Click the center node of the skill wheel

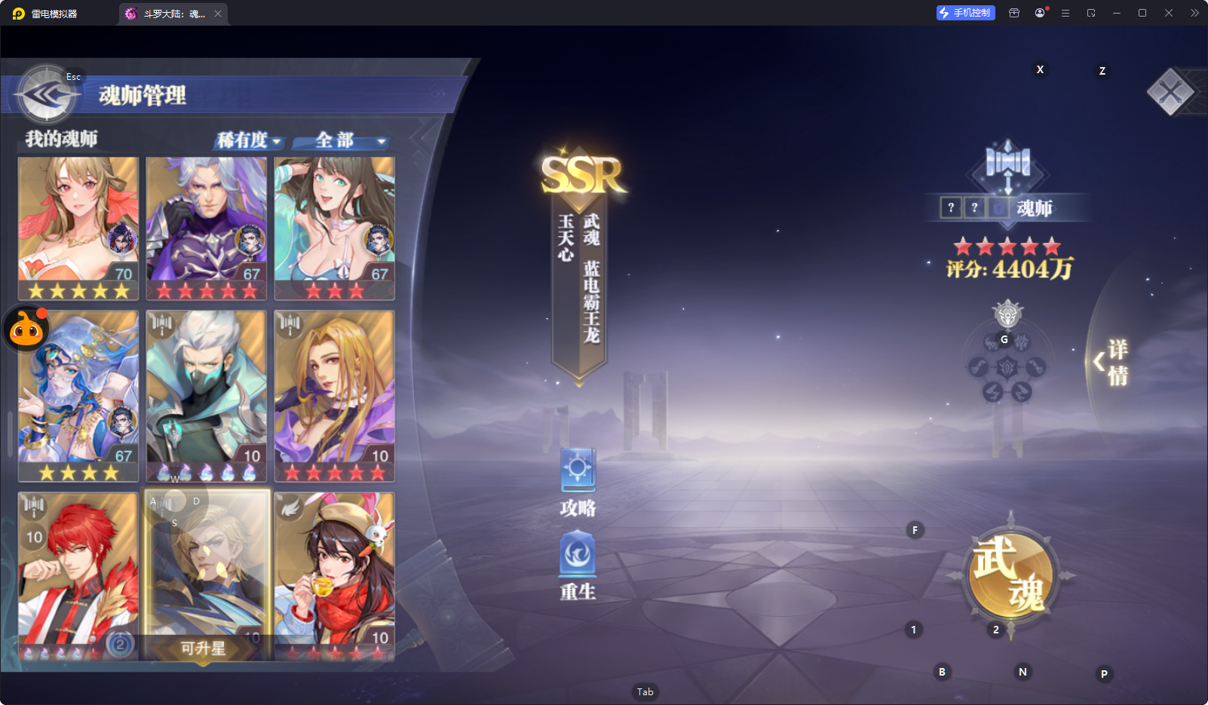click(1007, 368)
